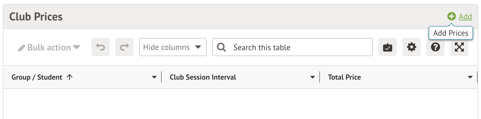Open the Bulk action dropdown
Image resolution: width=481 pixels, height=119 pixels.
[49, 48]
